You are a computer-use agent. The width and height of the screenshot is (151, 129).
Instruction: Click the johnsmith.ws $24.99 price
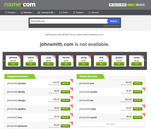click(128, 99)
